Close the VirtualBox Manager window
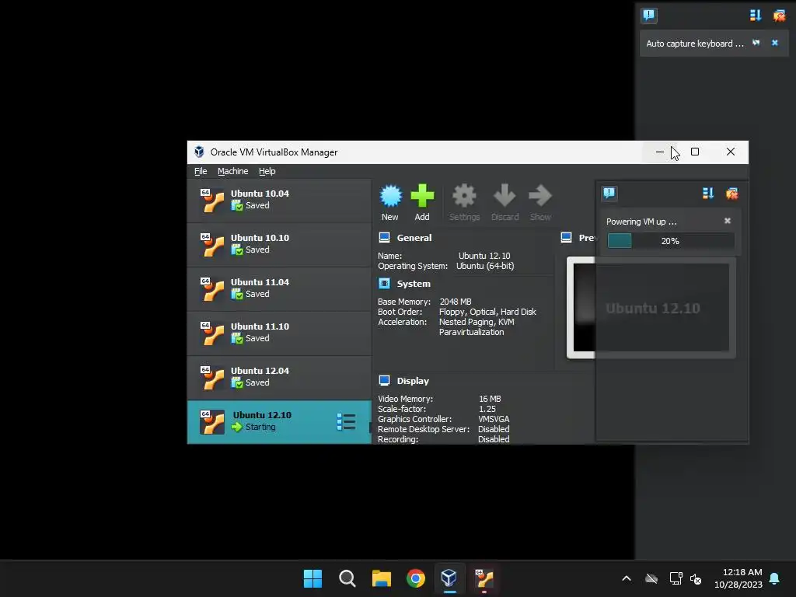 tap(731, 152)
